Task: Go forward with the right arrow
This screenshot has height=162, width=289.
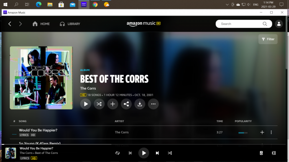Action: 20,24
